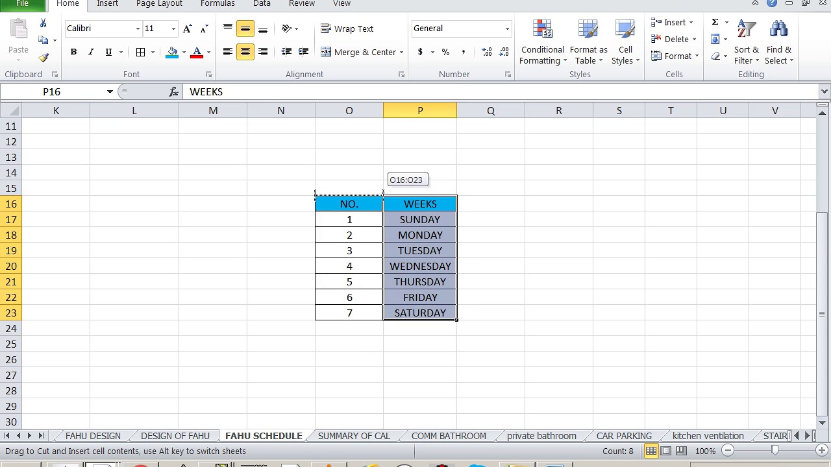The width and height of the screenshot is (831, 467).
Task: Click the Format as Table button
Action: [589, 43]
